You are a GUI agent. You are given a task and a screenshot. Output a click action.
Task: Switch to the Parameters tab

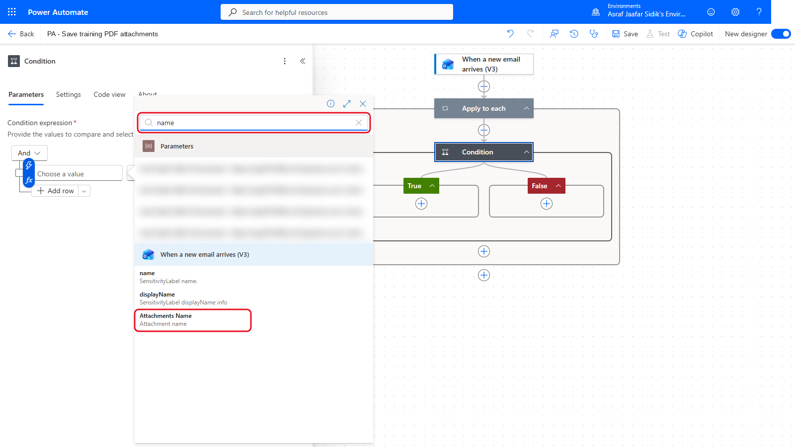pyautogui.click(x=26, y=94)
